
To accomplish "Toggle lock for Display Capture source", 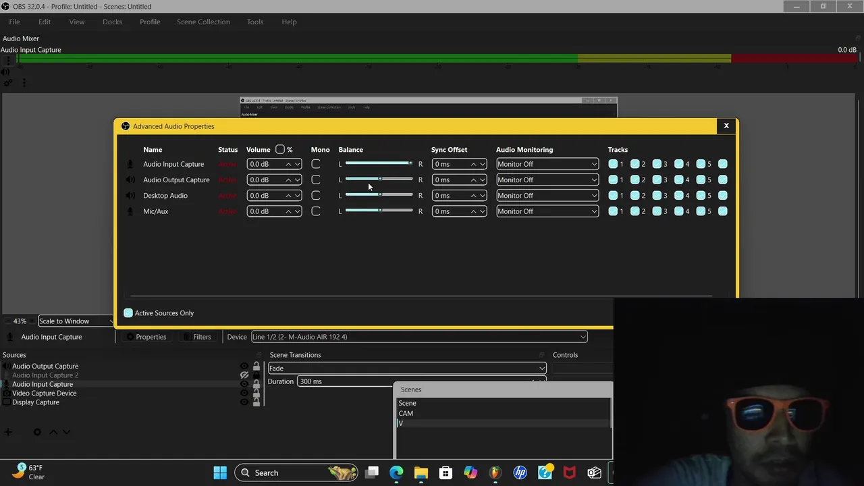I will [256, 402].
